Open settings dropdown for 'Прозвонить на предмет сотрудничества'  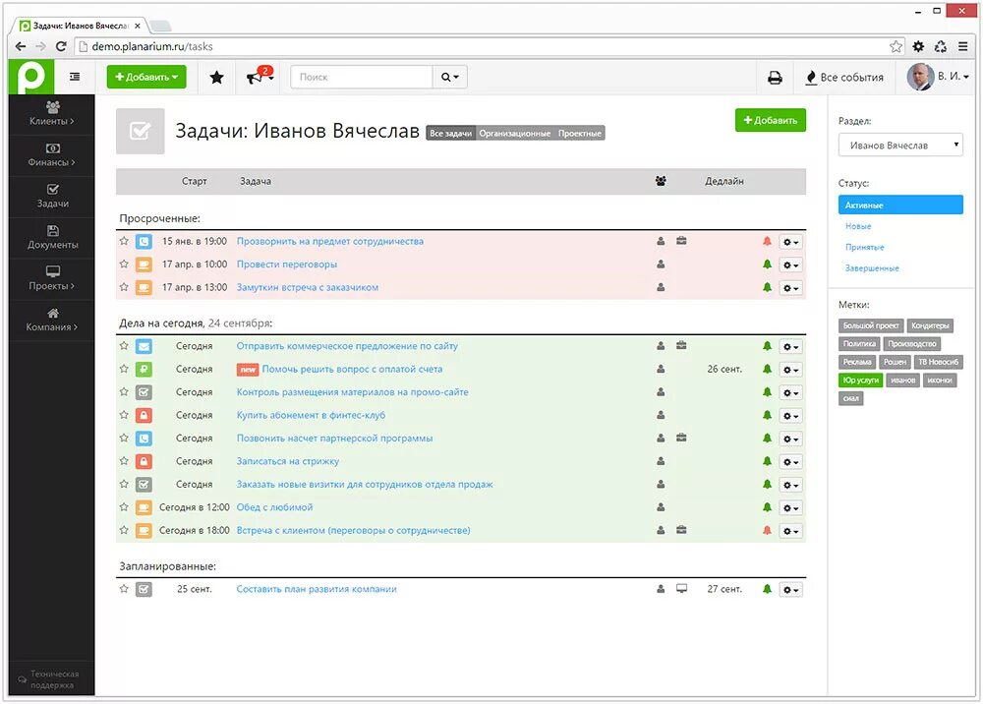(x=790, y=242)
